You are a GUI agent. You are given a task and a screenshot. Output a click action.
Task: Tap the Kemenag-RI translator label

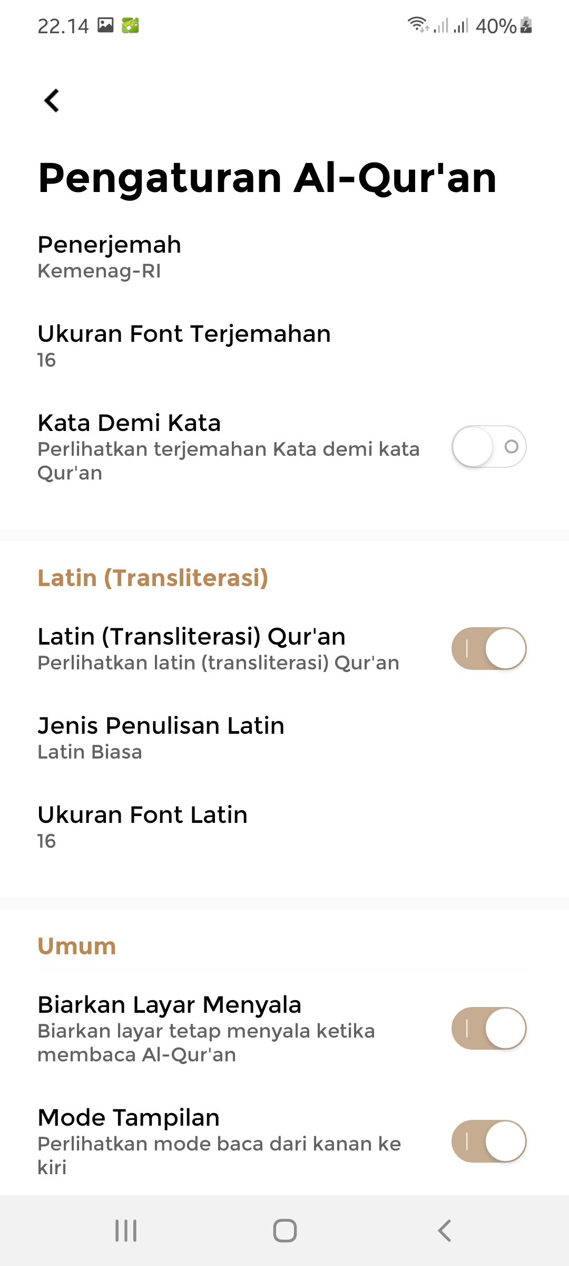point(100,272)
